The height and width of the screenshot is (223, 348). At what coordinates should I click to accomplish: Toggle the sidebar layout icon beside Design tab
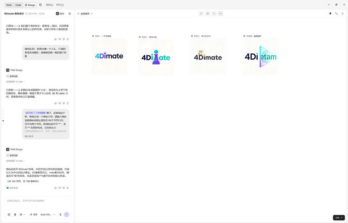[x=40, y=5]
